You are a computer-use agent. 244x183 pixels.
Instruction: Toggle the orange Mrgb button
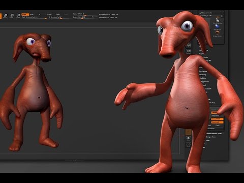(25, 14)
